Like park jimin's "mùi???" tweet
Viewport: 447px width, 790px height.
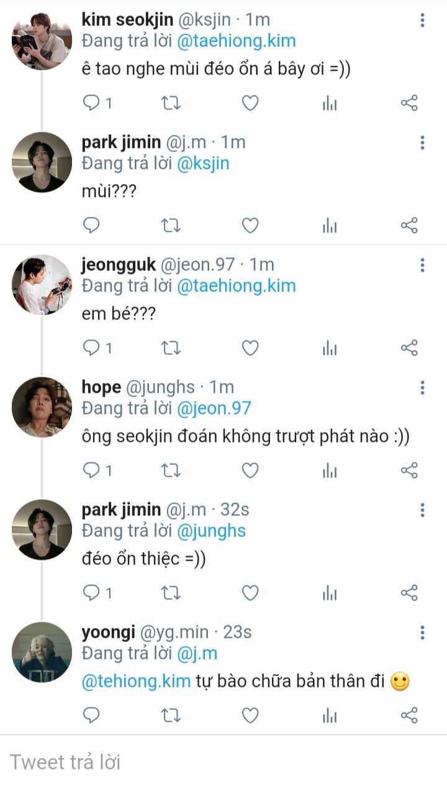click(x=250, y=225)
